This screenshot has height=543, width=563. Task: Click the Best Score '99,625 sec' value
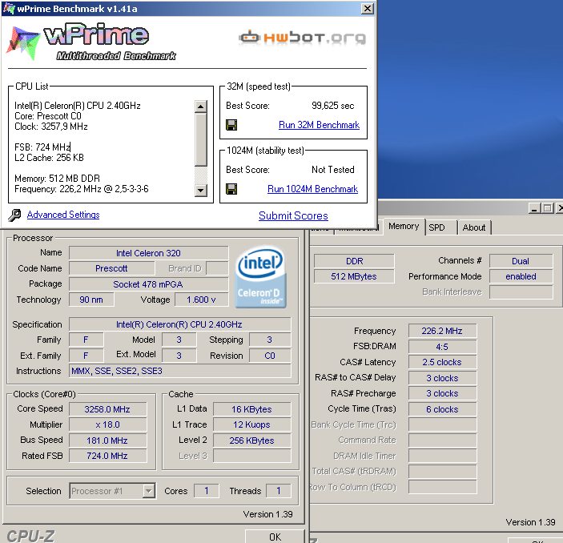point(333,106)
